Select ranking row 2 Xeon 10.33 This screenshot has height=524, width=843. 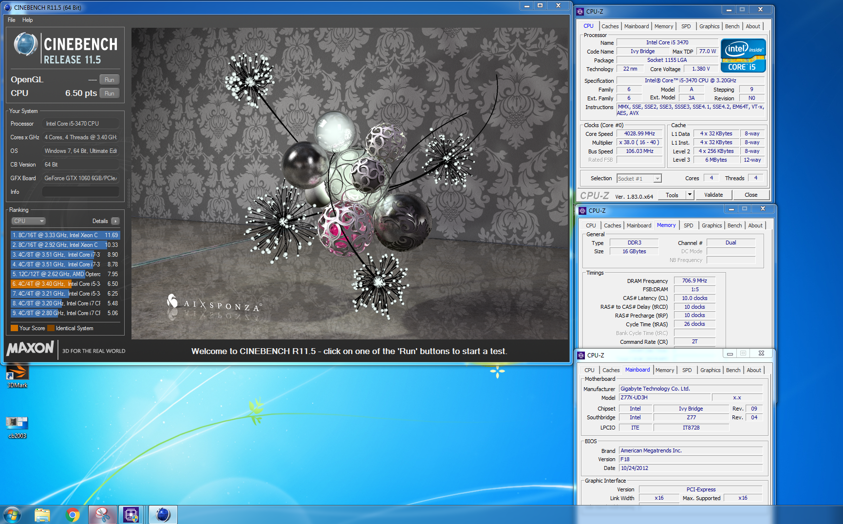pyautogui.click(x=65, y=245)
